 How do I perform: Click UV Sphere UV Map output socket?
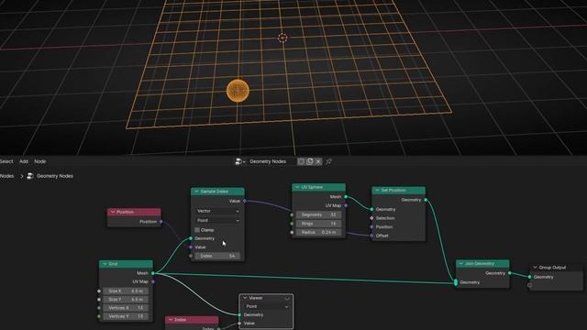tap(346, 205)
